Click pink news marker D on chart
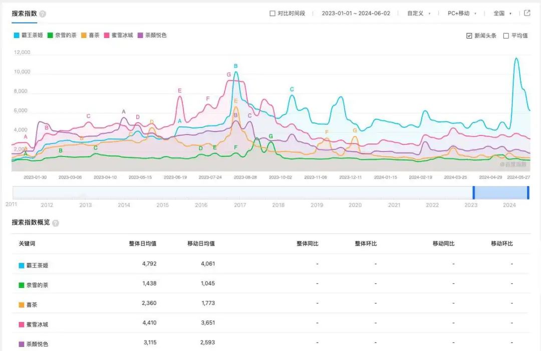Viewport: 541px width, 351px height. pos(138,117)
